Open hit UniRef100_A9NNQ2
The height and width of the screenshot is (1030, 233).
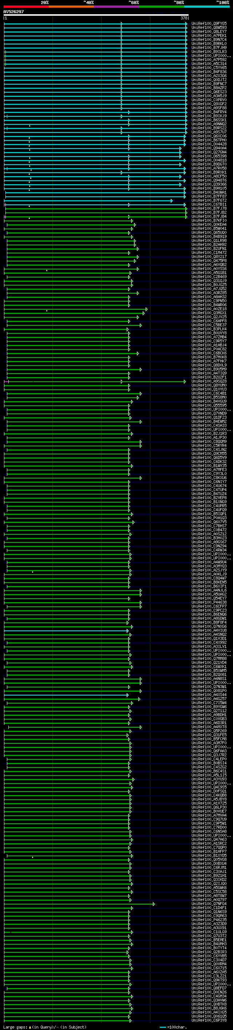coord(209,124)
